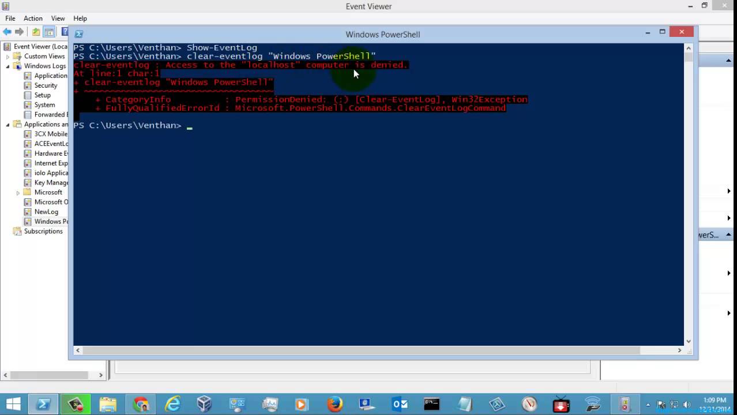The width and height of the screenshot is (737, 415).
Task: Click the Action Center flag tray icon
Action: tap(661, 405)
